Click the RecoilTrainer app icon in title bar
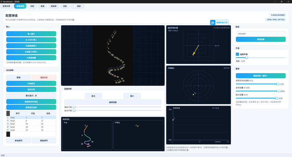 tap(1, 1)
